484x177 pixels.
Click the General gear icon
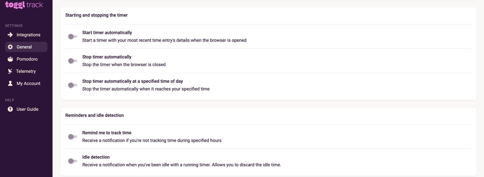pyautogui.click(x=10, y=47)
